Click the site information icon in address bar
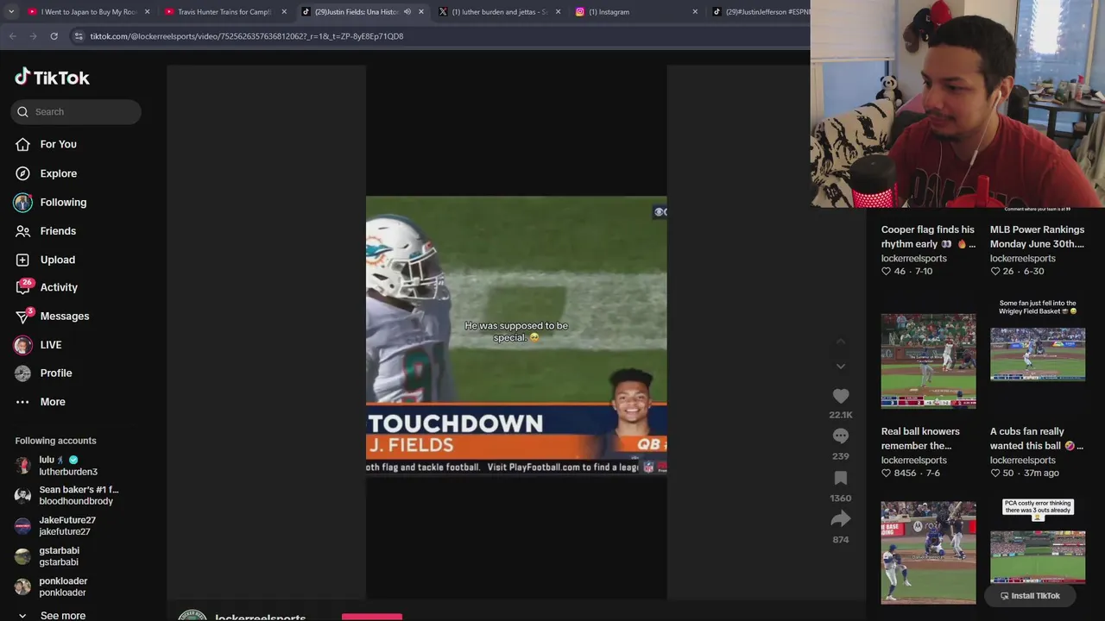 pyautogui.click(x=79, y=36)
